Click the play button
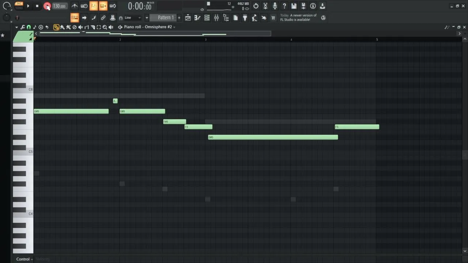The image size is (468, 263). click(28, 6)
